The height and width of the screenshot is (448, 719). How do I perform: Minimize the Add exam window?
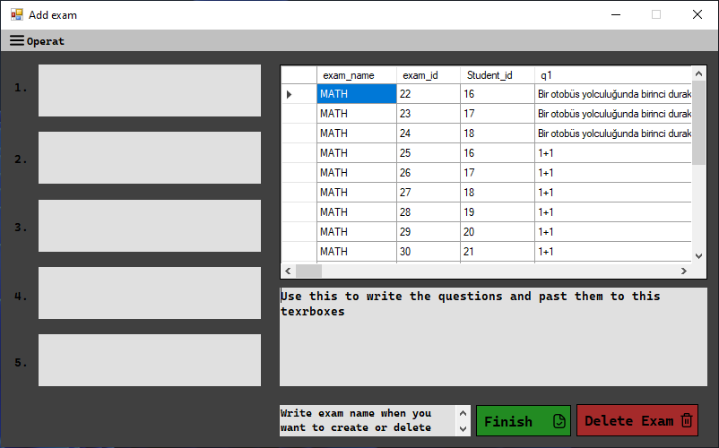(616, 14)
